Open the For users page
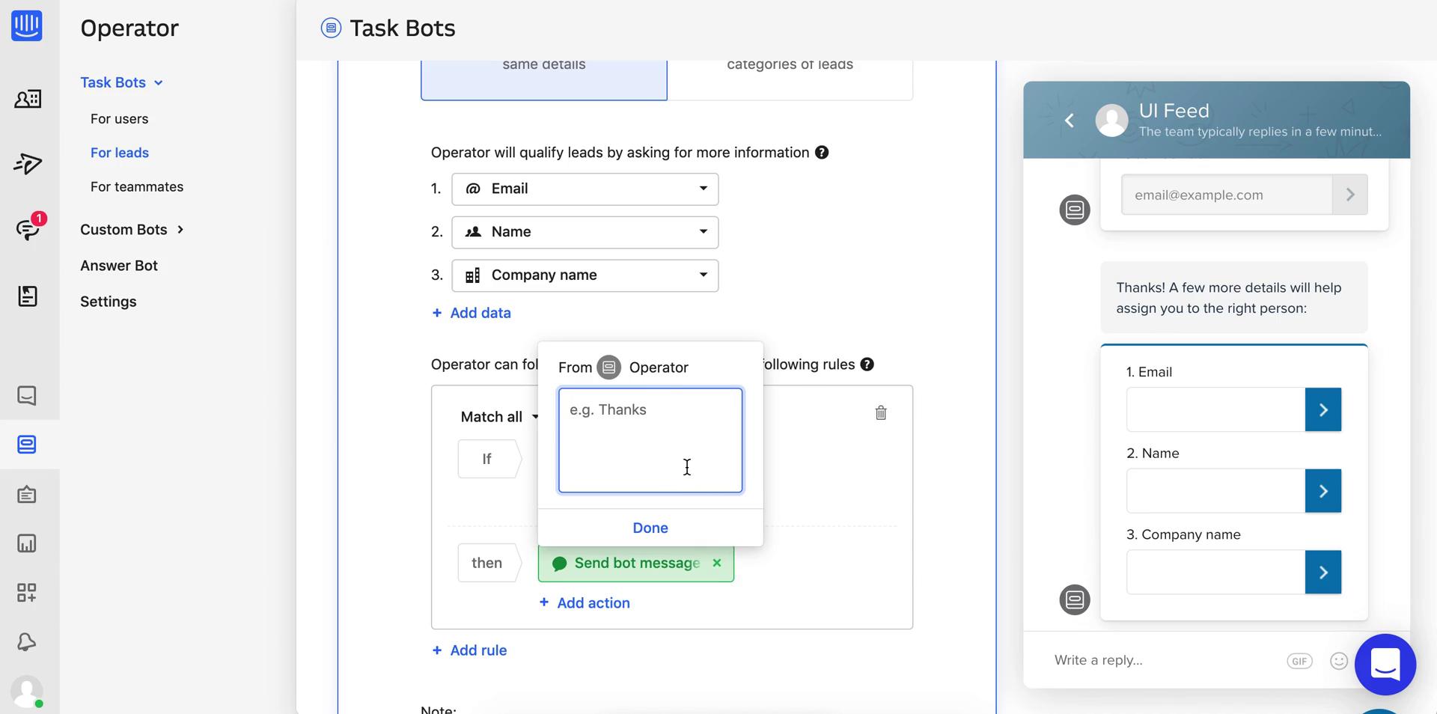This screenshot has width=1437, height=714. click(x=119, y=119)
